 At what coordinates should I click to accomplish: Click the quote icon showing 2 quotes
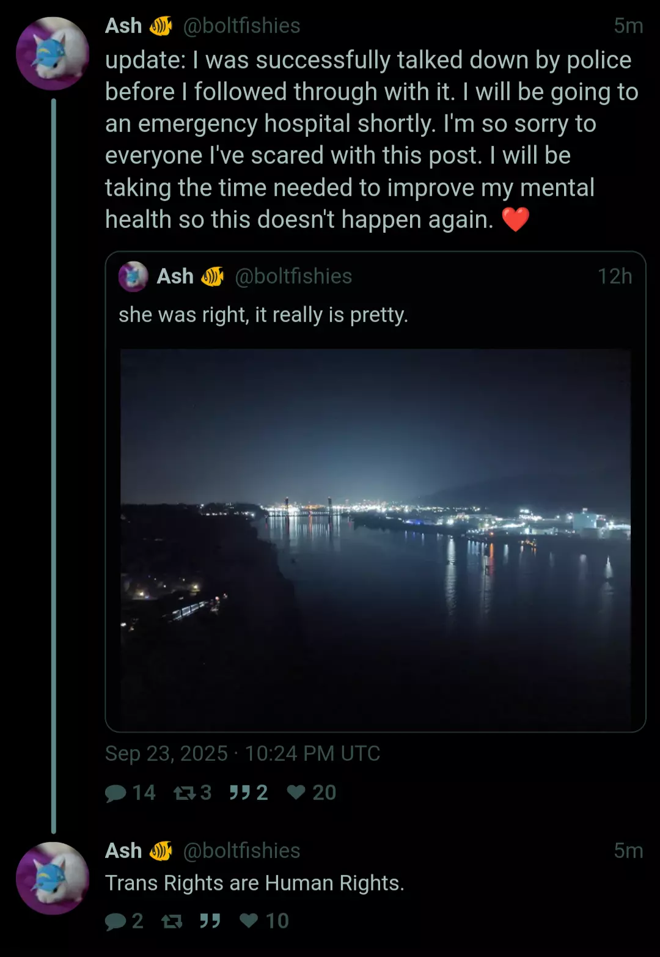pyautogui.click(x=240, y=793)
